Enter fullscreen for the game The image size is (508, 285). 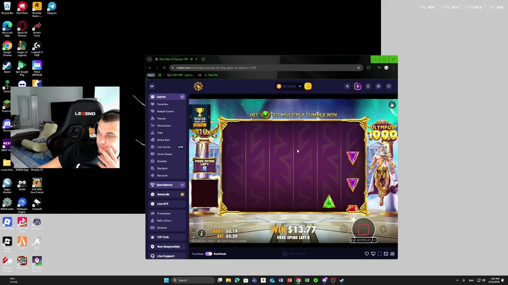coord(379,254)
